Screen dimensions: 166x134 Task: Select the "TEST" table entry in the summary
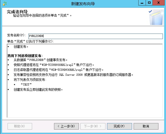26,85
